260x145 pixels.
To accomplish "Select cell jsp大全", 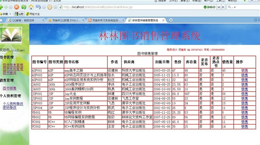I will pyautogui.click(x=85, y=94).
